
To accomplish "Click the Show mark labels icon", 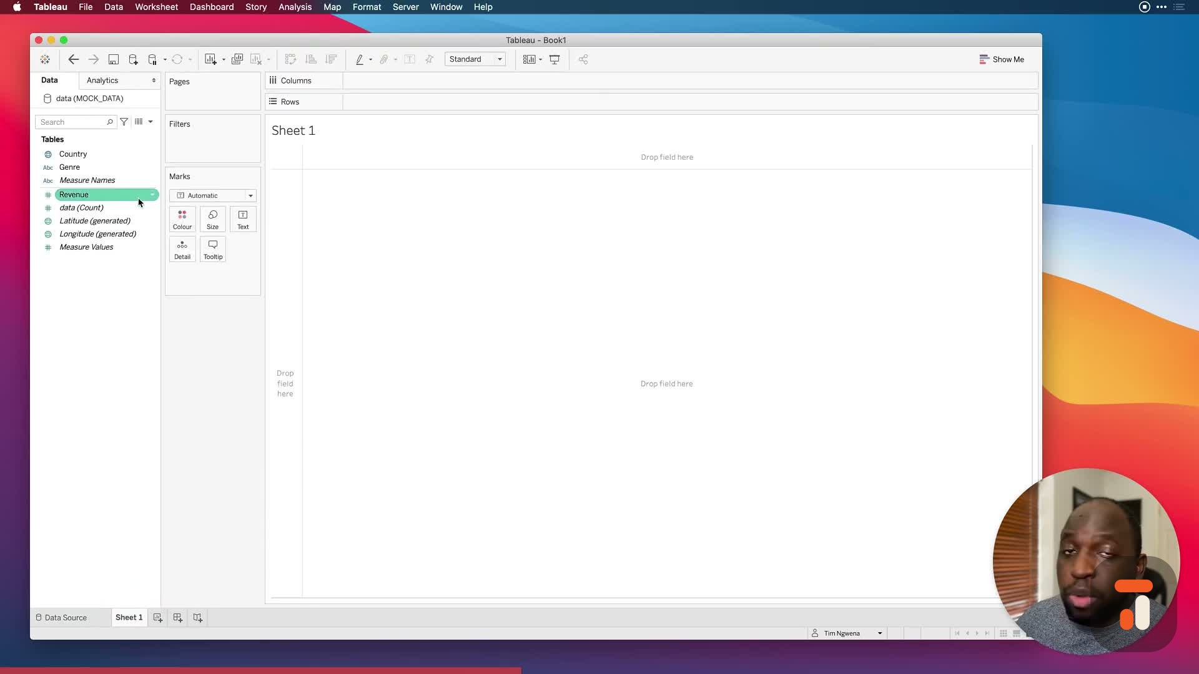I will click(410, 59).
